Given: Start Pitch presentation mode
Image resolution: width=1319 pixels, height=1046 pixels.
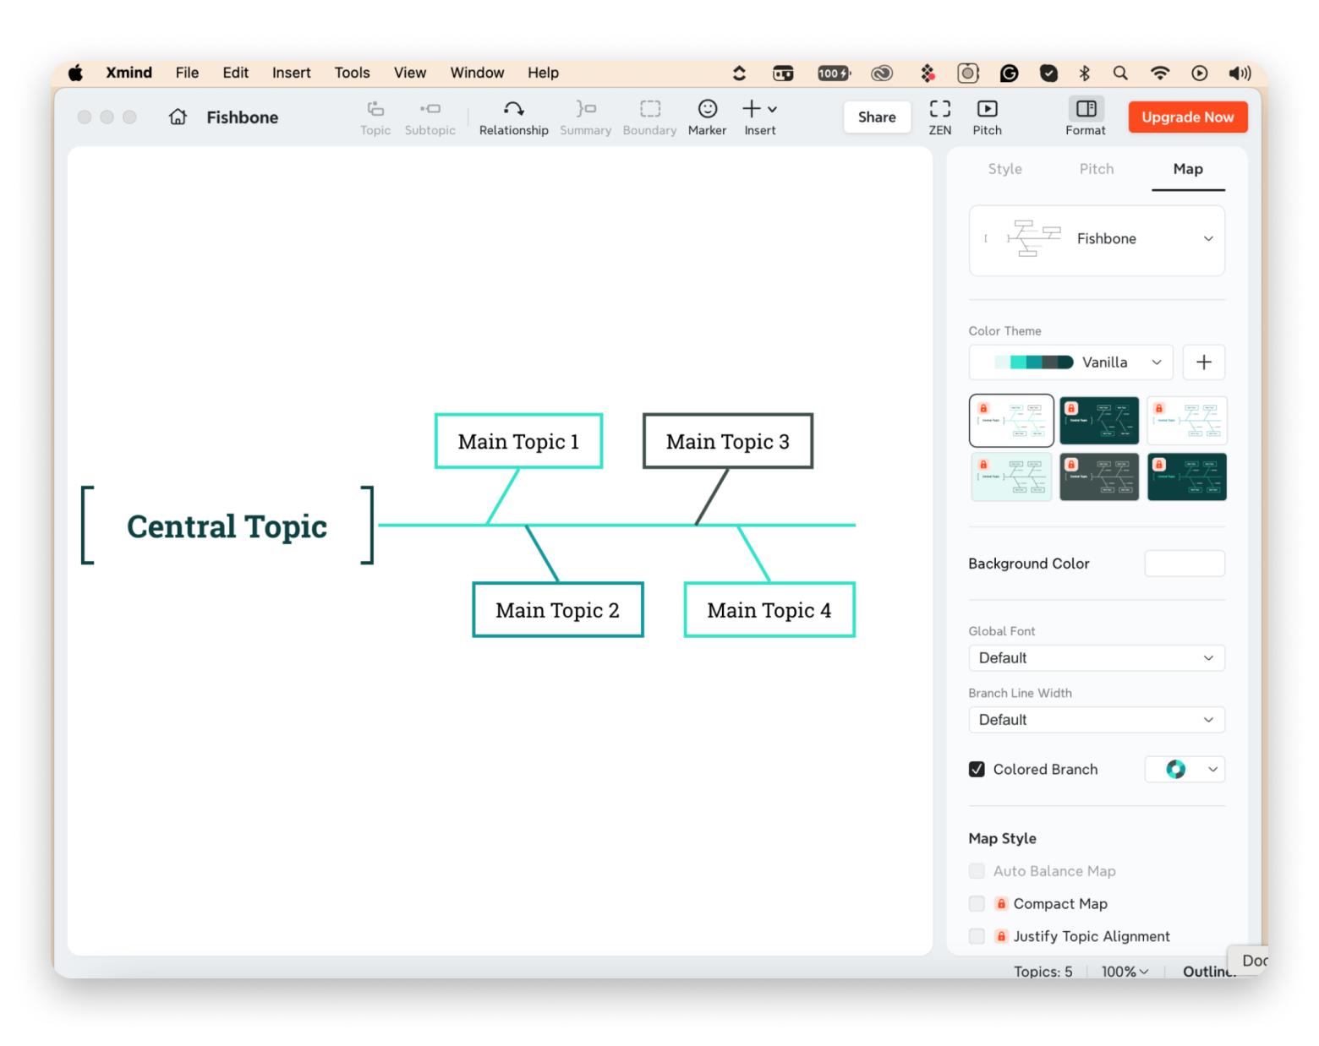Looking at the screenshot, I should click(x=987, y=117).
